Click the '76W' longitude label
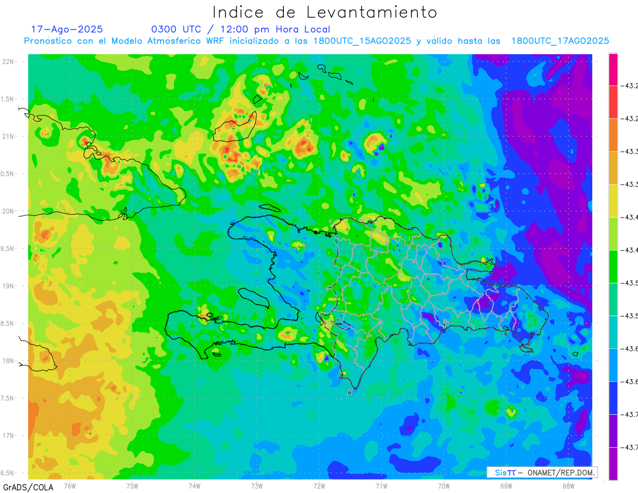 70,486
